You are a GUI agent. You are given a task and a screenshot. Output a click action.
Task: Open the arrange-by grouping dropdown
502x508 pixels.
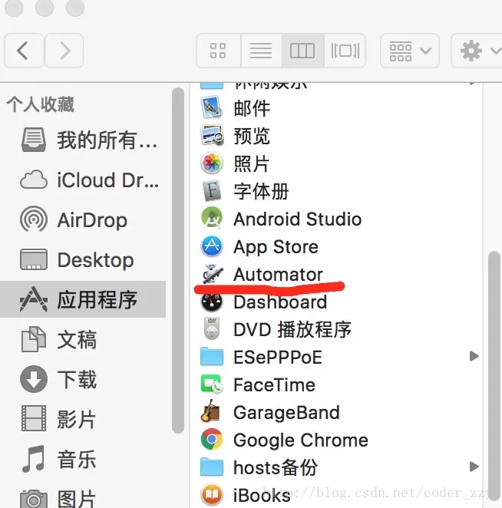pyautogui.click(x=410, y=51)
